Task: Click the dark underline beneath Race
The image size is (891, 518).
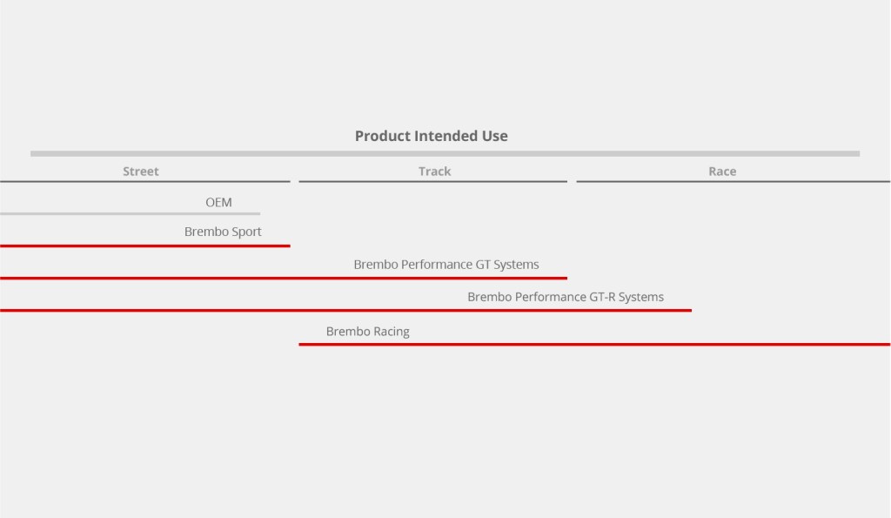Action: 733,182
